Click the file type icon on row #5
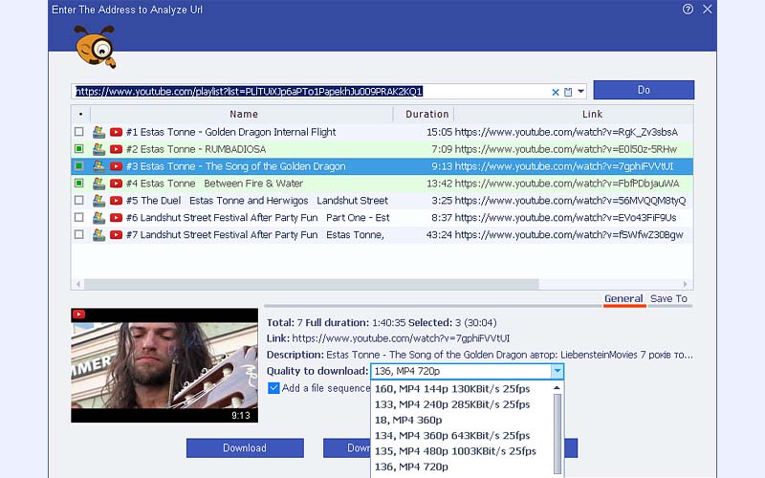 point(99,201)
